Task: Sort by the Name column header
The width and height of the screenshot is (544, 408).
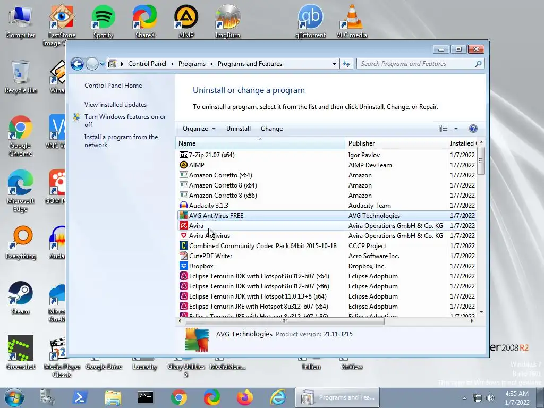Action: tap(260, 143)
